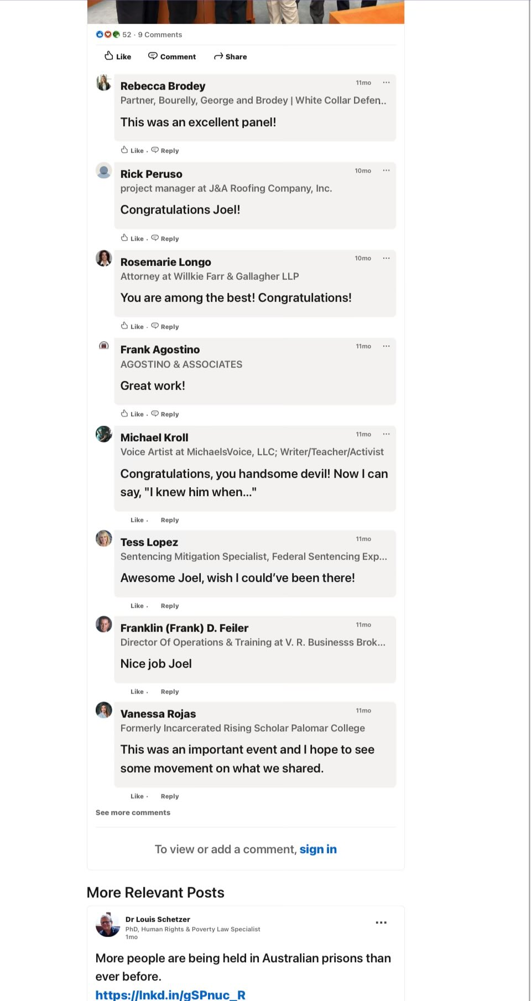The height and width of the screenshot is (1001, 531).
Task: Open Michael Kroll's profile photo
Action: (104, 434)
